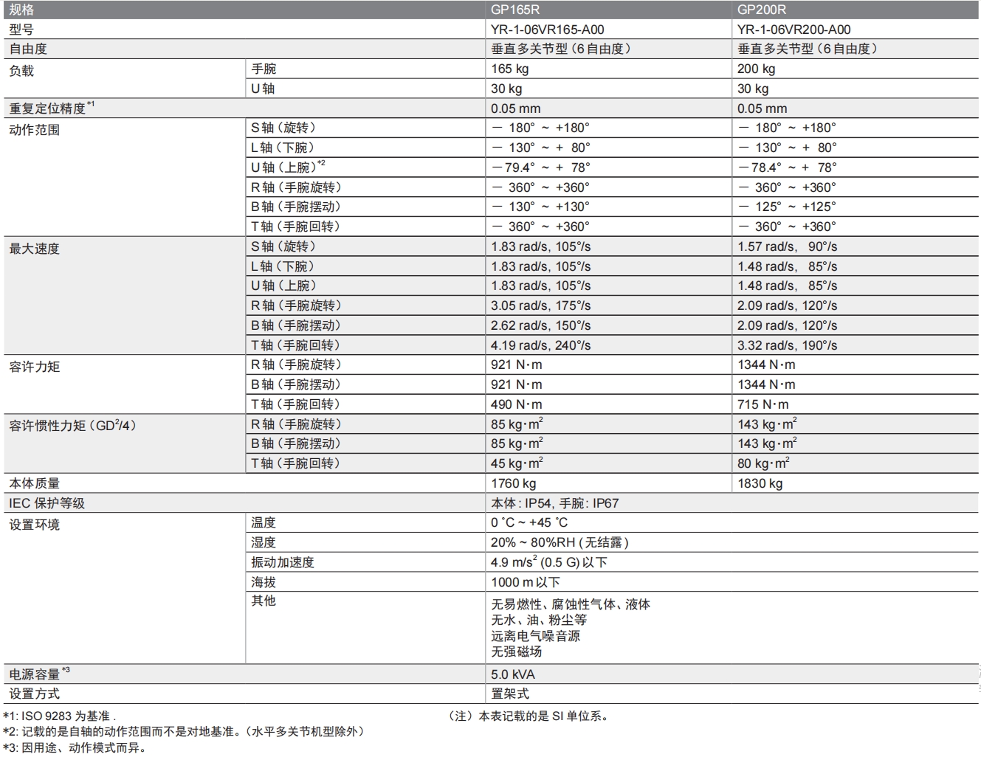Select the IEC 保护等级 row label
The image size is (981, 757).
(x=47, y=503)
